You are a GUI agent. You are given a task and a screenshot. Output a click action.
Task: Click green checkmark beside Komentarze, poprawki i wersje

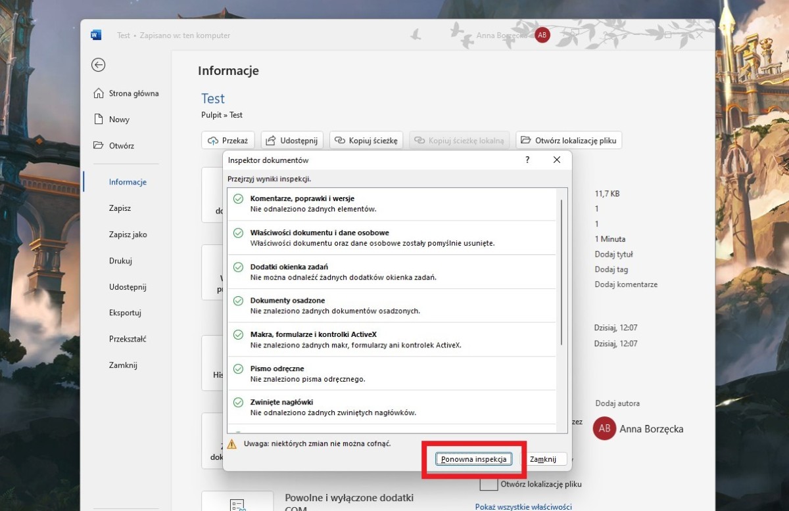tap(238, 199)
